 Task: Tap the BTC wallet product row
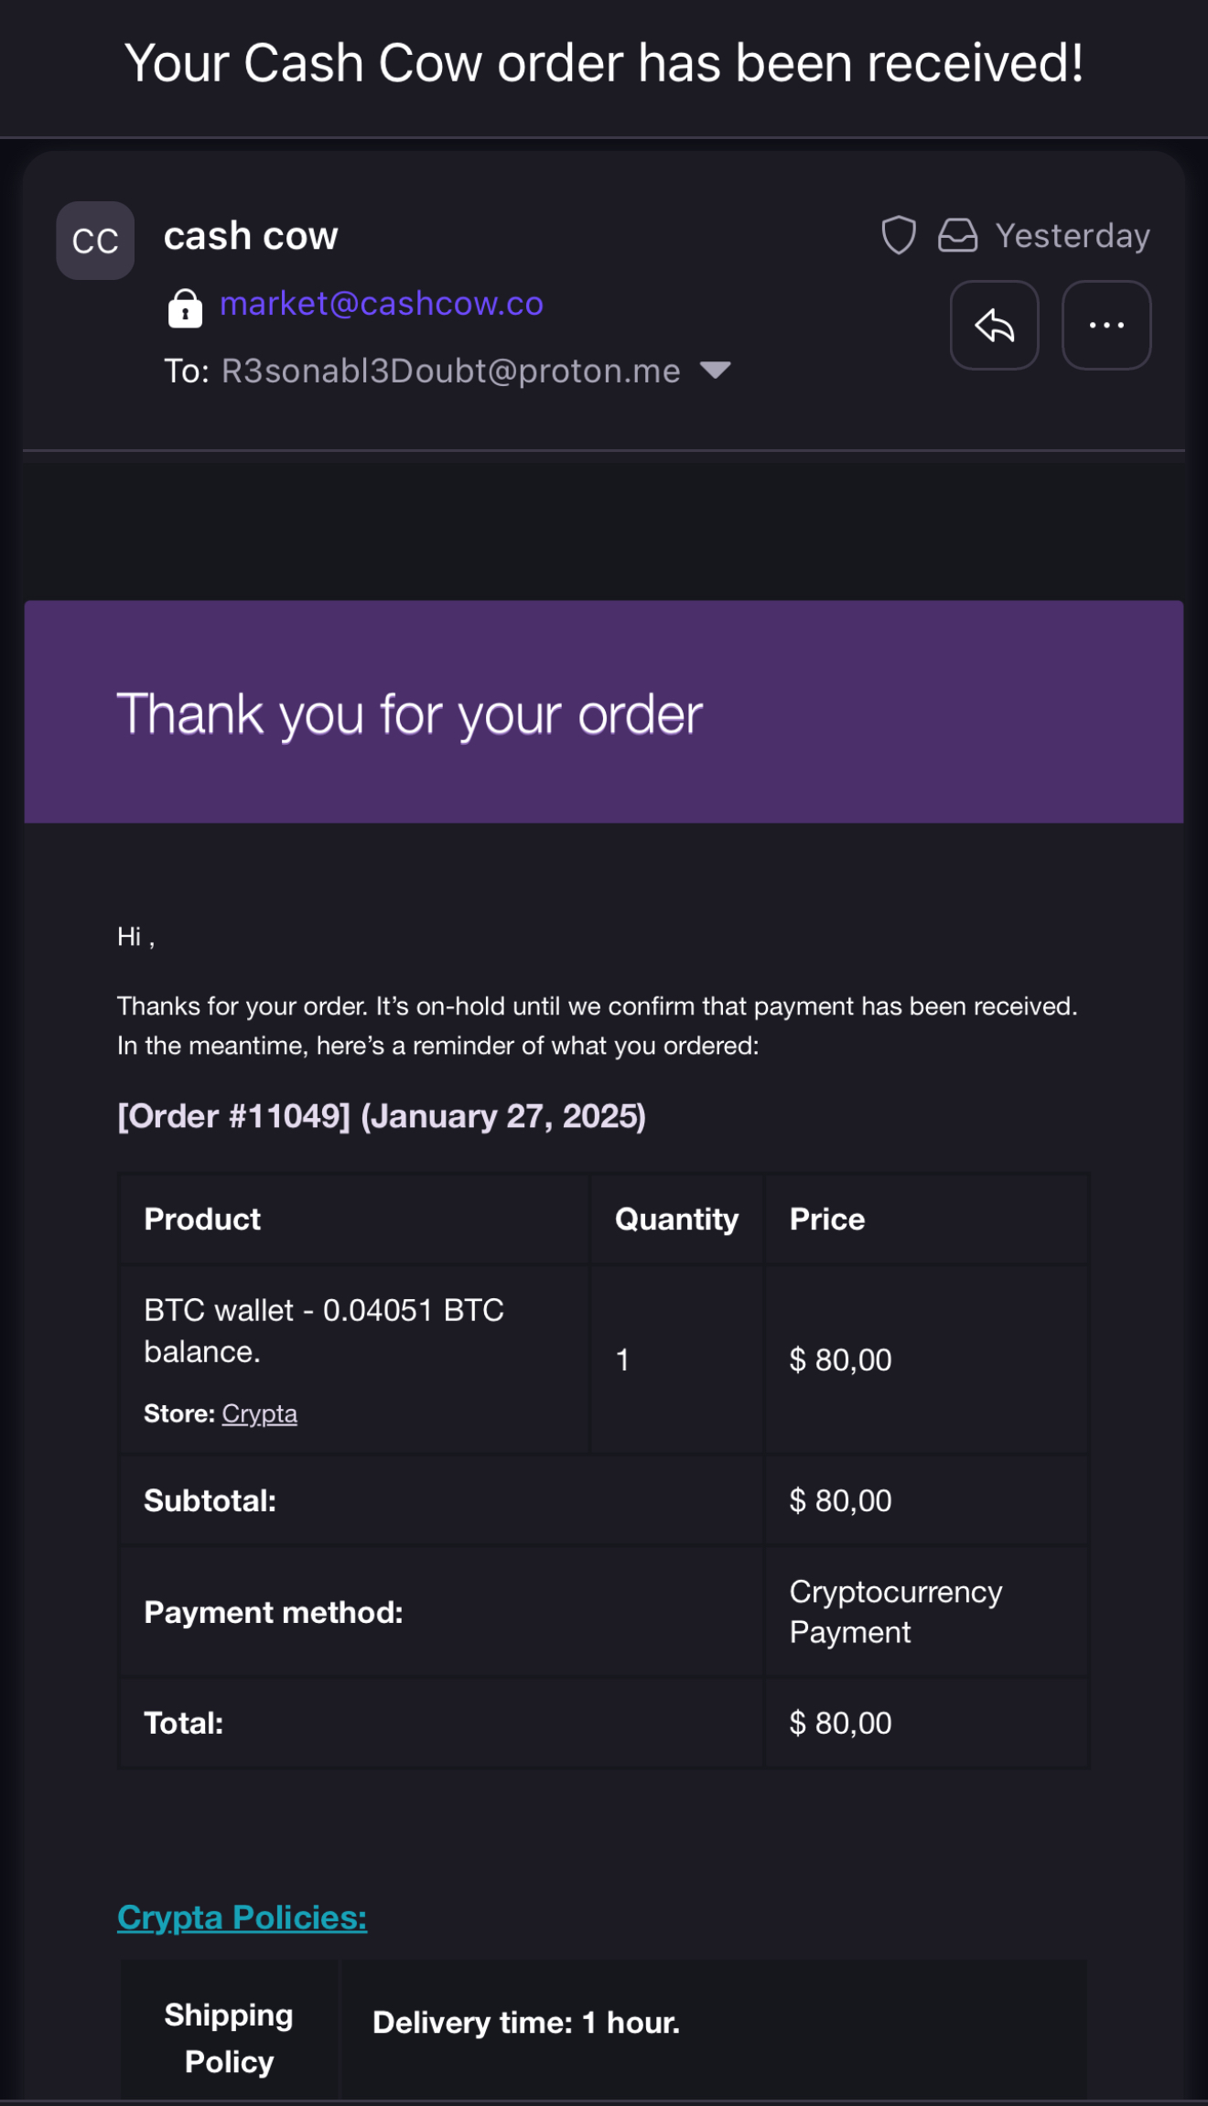click(x=604, y=1359)
